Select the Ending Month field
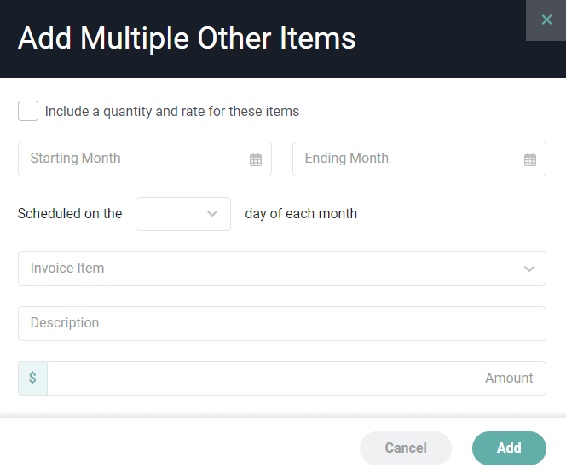 coord(409,159)
